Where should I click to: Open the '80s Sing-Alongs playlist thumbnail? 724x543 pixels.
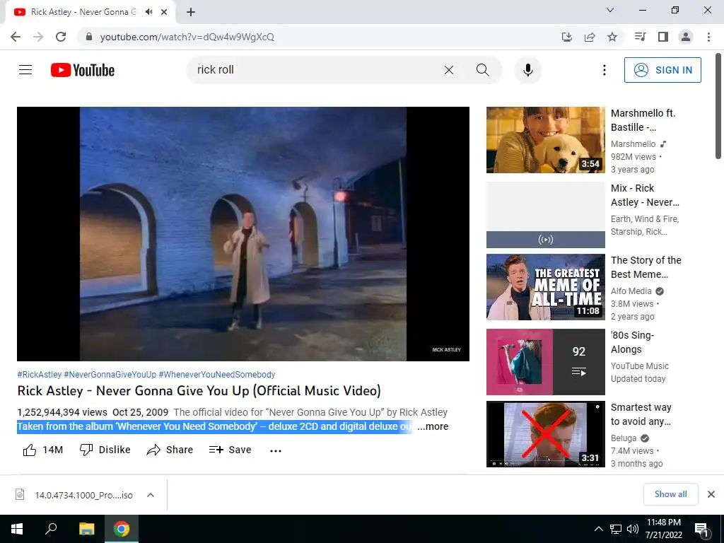[x=545, y=362]
